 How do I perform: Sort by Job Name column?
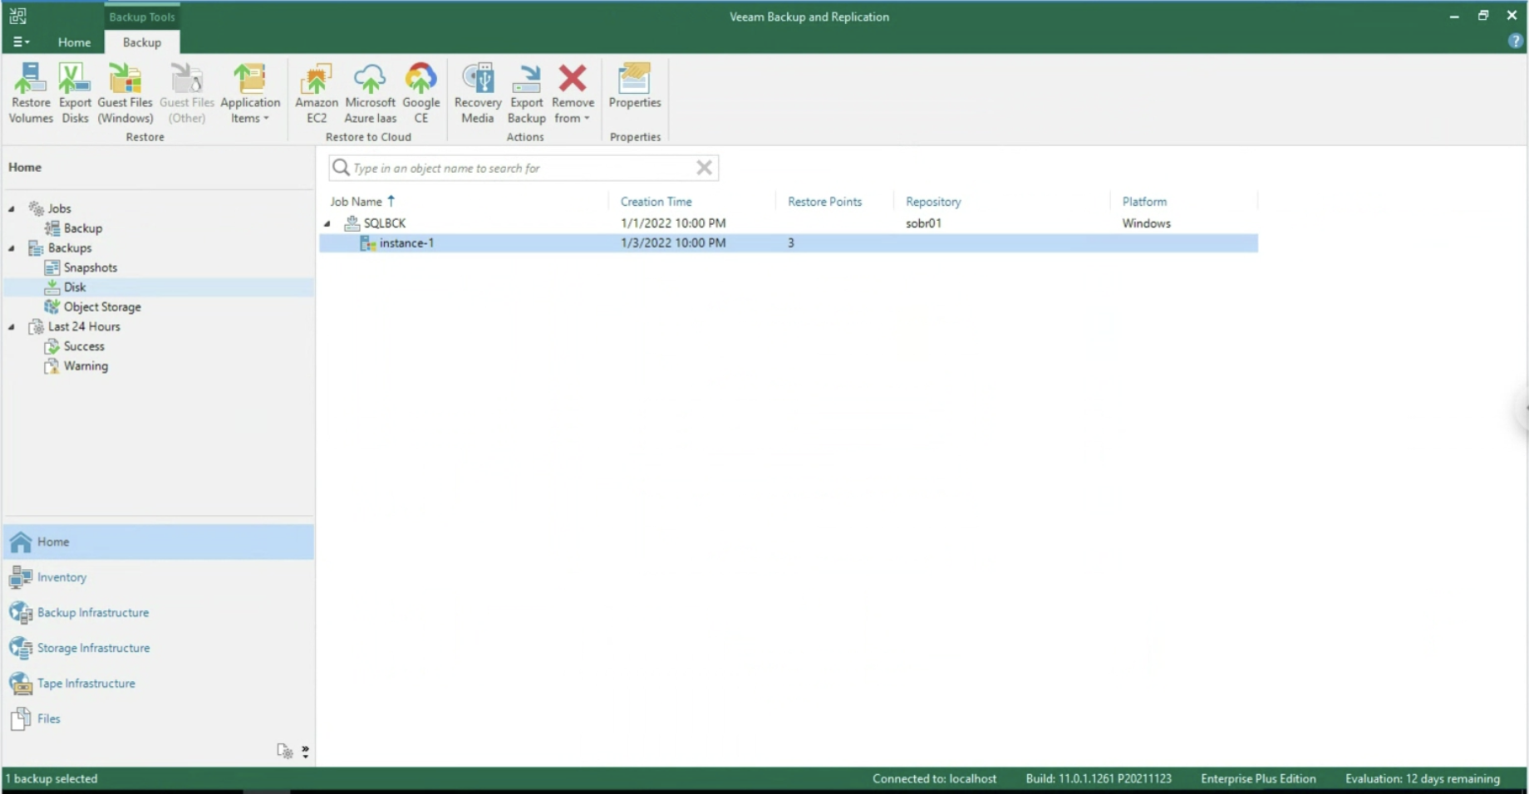pyautogui.click(x=356, y=201)
